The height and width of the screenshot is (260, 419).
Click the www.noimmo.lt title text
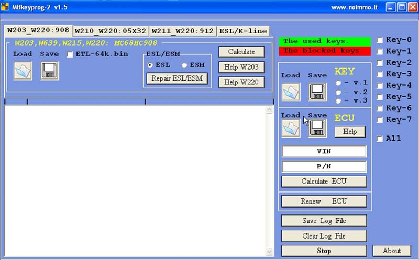point(355,7)
